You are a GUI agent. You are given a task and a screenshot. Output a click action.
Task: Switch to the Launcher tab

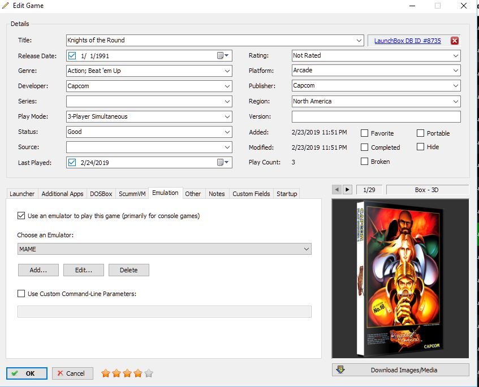pyautogui.click(x=22, y=194)
